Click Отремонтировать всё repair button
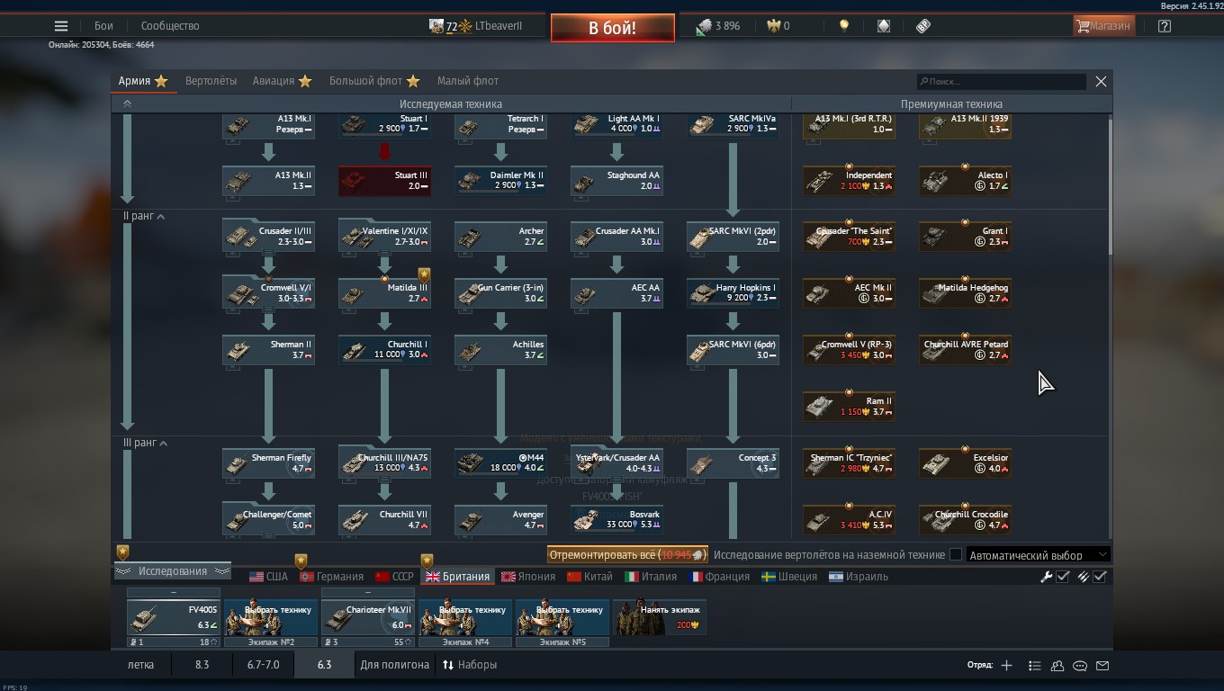The image size is (1224, 691). tap(627, 555)
